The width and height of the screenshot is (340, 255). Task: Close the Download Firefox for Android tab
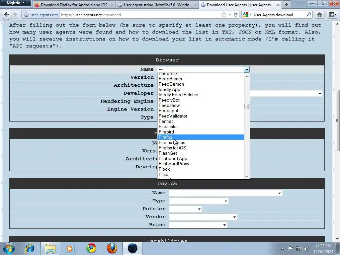112,5
